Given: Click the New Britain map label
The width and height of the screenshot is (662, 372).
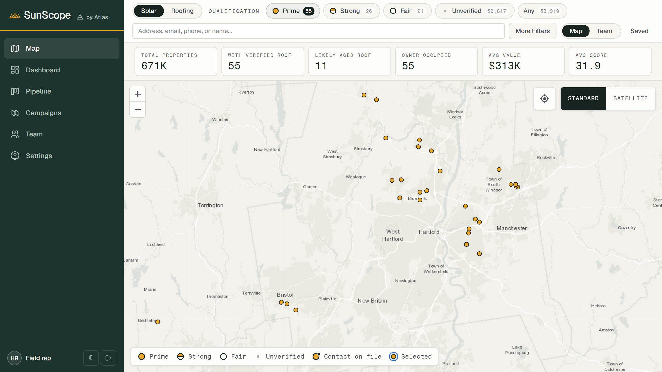Looking at the screenshot, I should (x=372, y=301).
